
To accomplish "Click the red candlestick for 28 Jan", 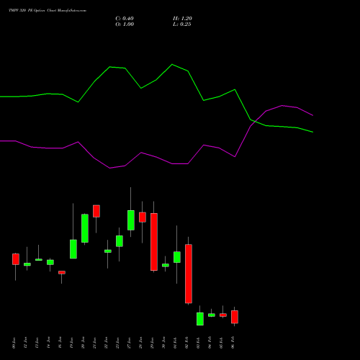I will 143,217.
